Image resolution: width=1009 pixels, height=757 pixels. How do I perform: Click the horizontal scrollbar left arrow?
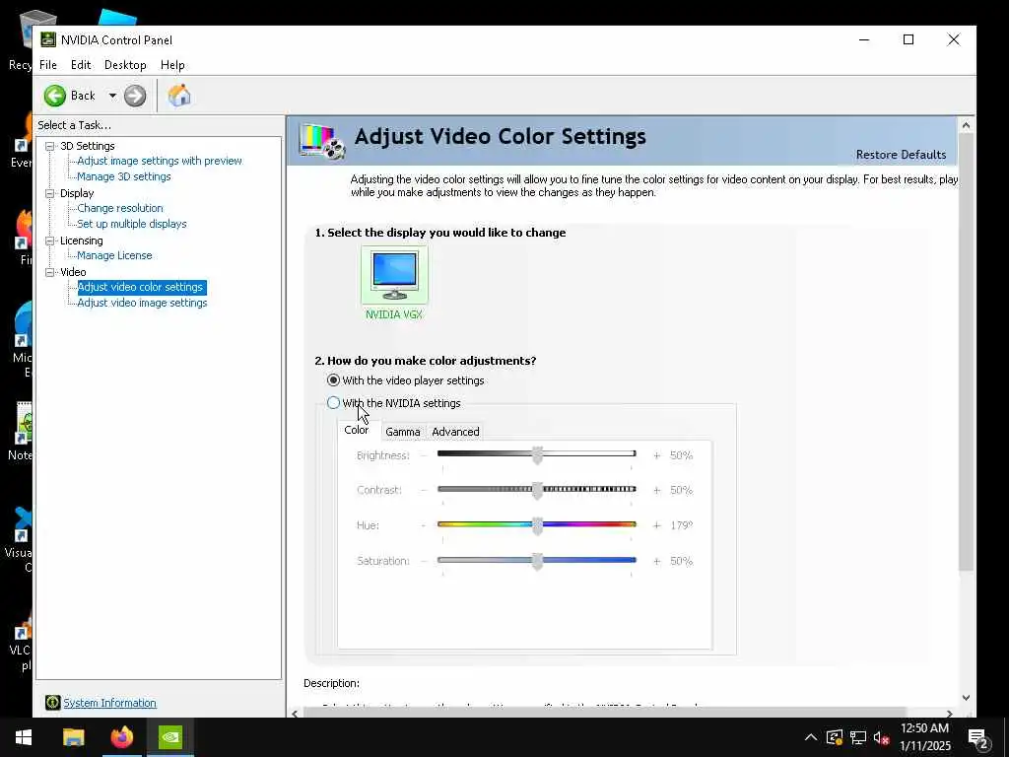[x=295, y=714]
